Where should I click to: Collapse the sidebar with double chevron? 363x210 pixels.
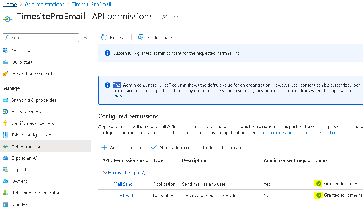[x=85, y=37]
